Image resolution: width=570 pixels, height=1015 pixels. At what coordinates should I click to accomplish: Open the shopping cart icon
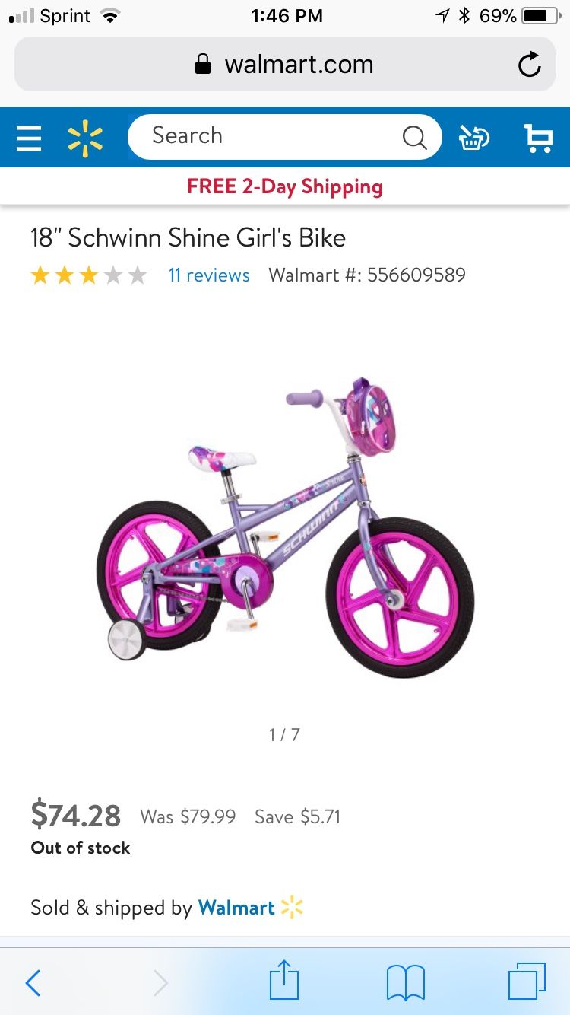click(539, 138)
